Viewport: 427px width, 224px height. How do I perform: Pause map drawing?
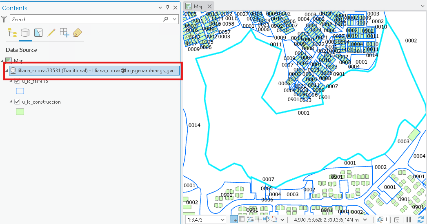pos(409,220)
